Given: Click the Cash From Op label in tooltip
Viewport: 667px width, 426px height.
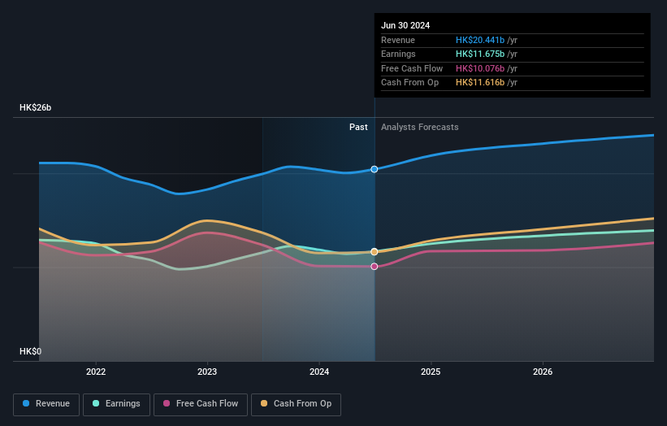Looking at the screenshot, I should click(x=409, y=83).
